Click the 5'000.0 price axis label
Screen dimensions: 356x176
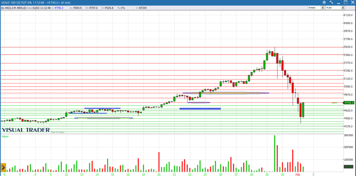tap(348, 87)
